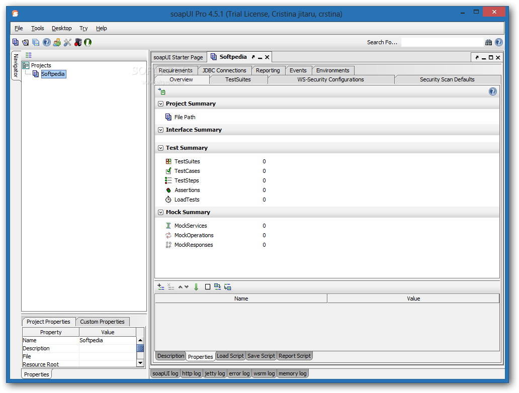Select the Softpedia project in navigator tree
Image resolution: width=519 pixels, height=393 pixels.
(53, 74)
